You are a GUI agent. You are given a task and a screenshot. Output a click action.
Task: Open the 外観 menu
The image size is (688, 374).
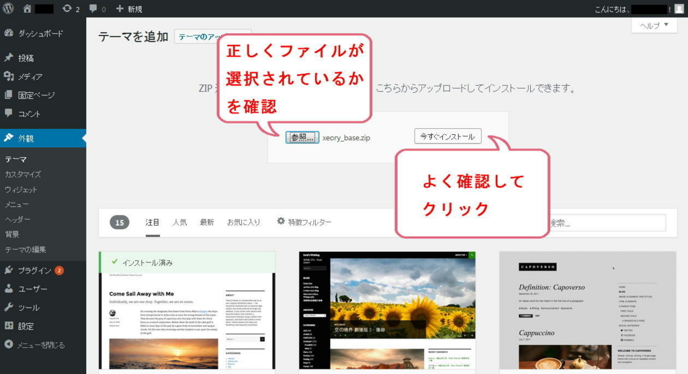tap(43, 138)
